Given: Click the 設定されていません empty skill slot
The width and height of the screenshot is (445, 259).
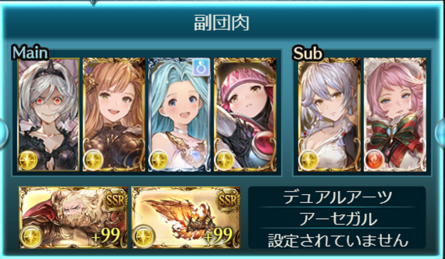Looking at the screenshot, I should click(x=337, y=239).
